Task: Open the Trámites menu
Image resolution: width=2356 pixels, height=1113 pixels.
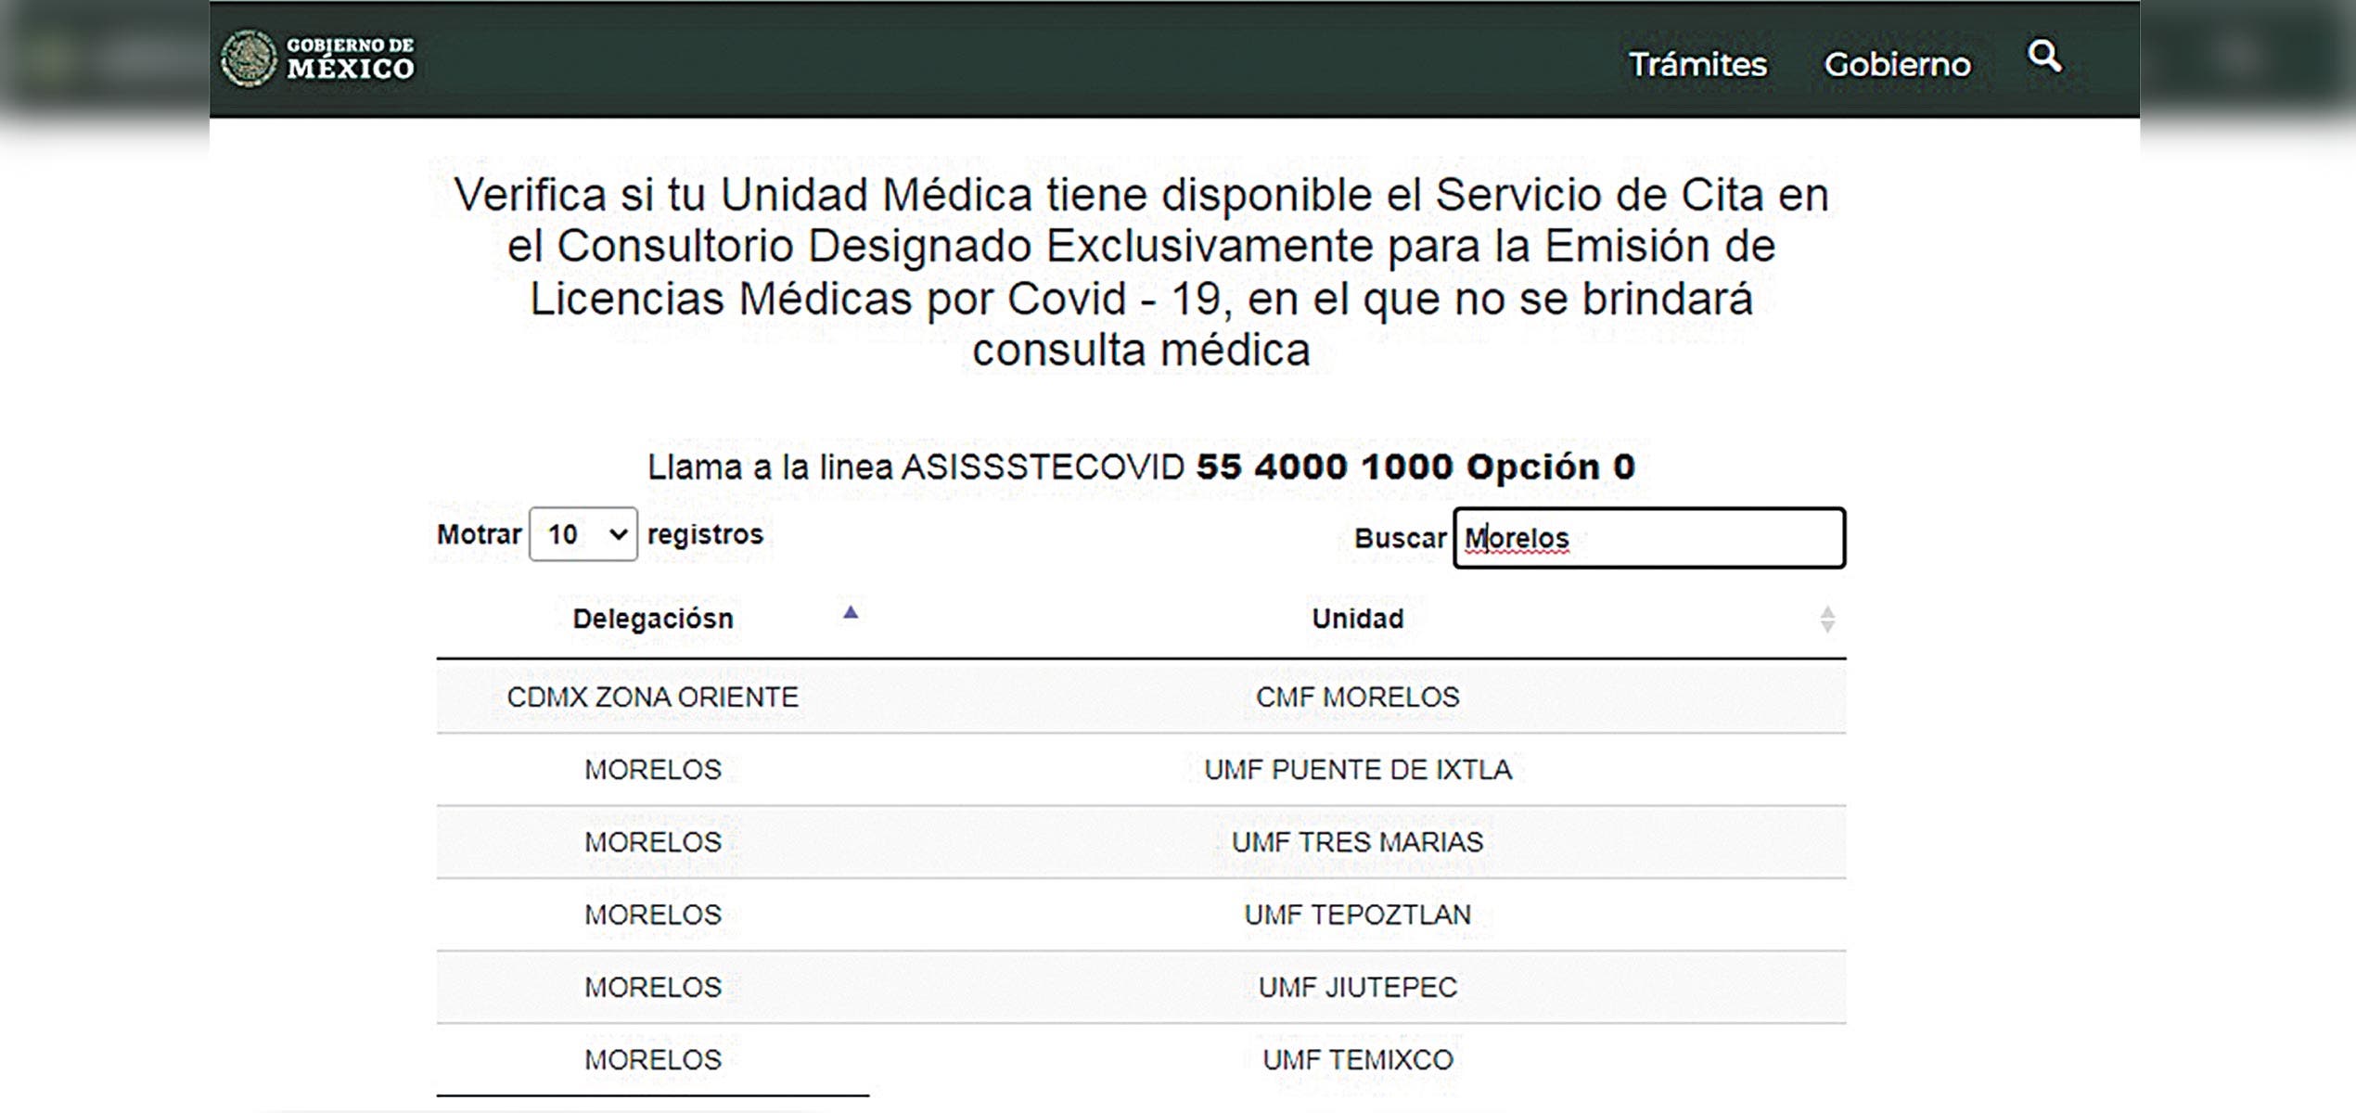Action: tap(1697, 64)
